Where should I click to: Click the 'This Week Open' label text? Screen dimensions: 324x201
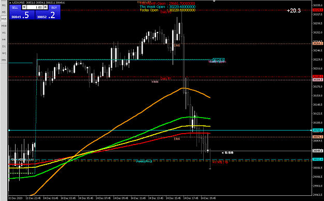pos(152,7)
